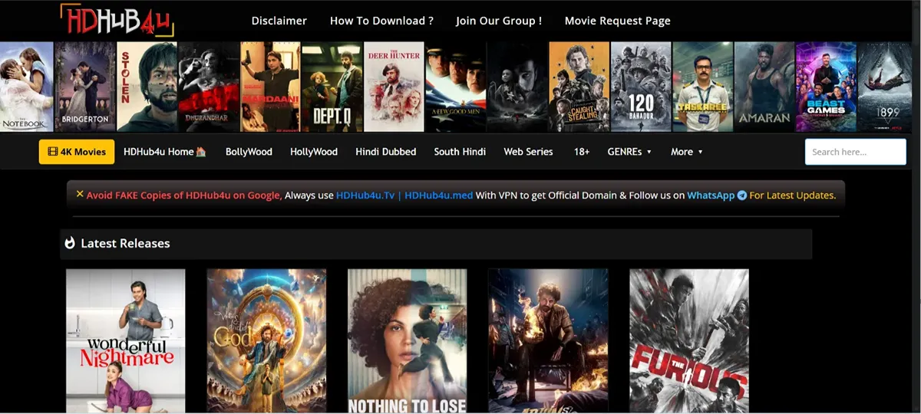Open the 4K Movies button
This screenshot has height=414, width=921.
[77, 152]
